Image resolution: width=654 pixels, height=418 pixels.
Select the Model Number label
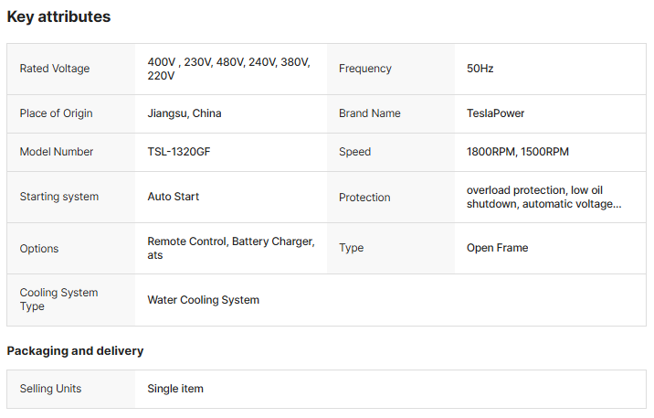click(57, 152)
